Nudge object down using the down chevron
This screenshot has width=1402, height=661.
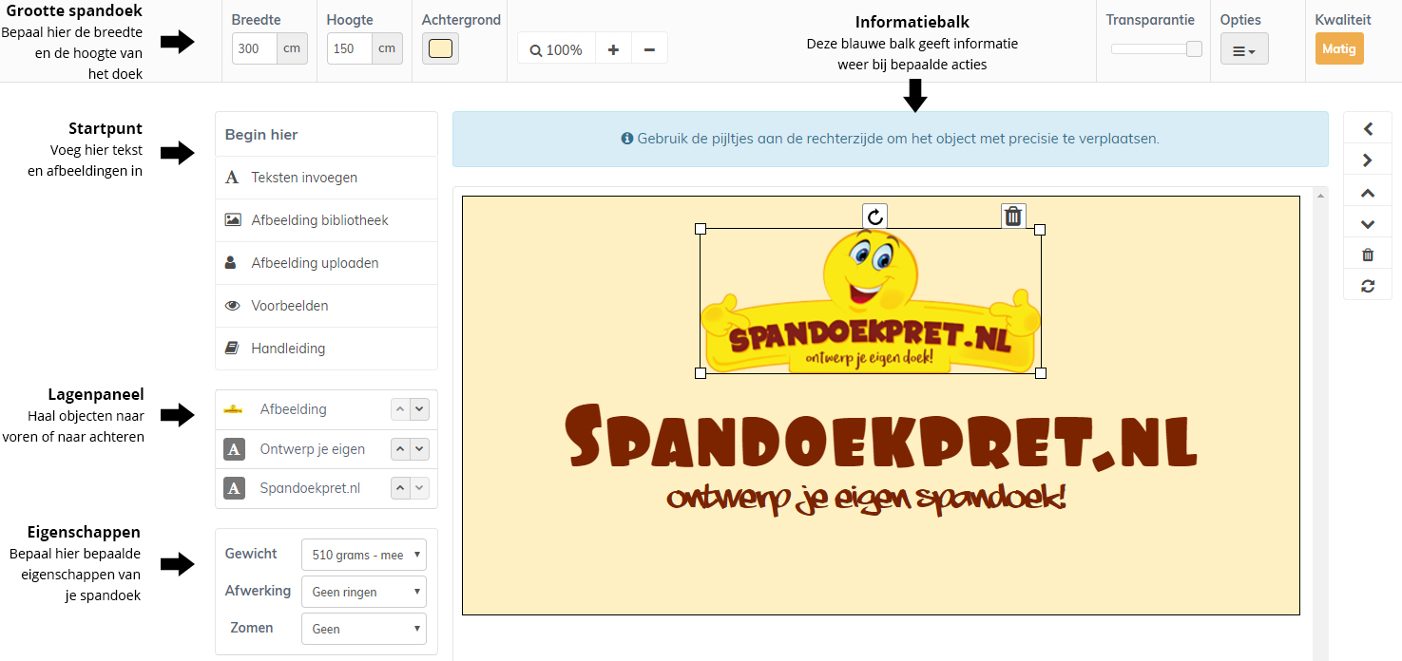[1368, 224]
